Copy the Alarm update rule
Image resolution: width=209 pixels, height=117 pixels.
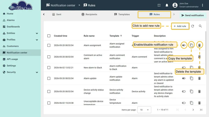click(x=191, y=79)
